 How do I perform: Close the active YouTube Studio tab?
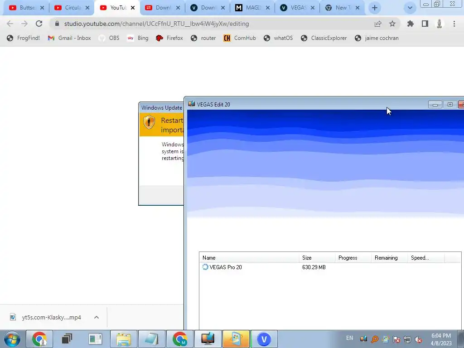(133, 8)
